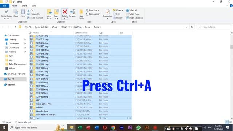Go to Users in address bar
233x131 pixels.
coord(54,27)
